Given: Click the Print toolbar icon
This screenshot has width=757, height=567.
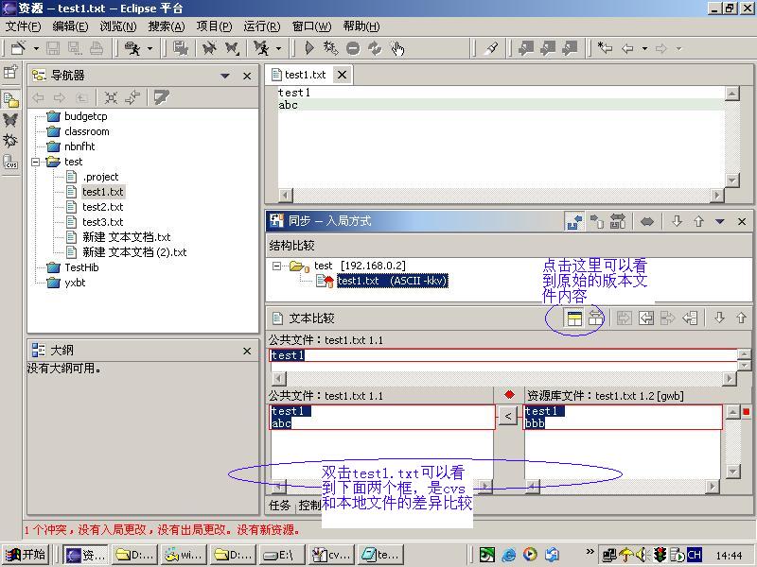Looking at the screenshot, I should pyautogui.click(x=97, y=48).
